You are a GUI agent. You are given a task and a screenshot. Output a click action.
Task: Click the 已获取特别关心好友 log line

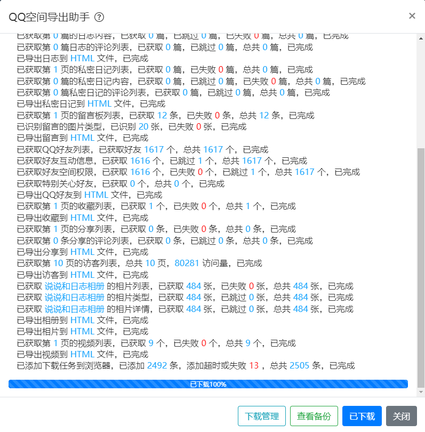[121, 184]
